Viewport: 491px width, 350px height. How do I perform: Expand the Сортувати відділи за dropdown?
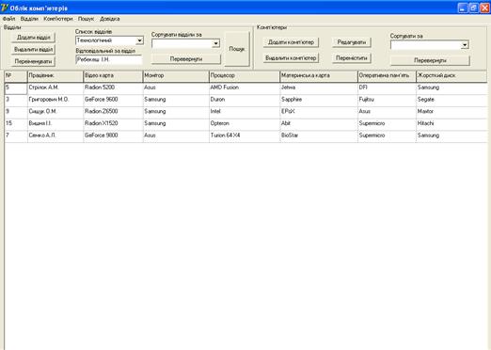[x=215, y=43]
